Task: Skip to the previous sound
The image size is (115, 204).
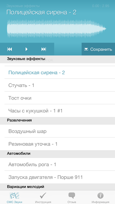Action: tap(10, 49)
